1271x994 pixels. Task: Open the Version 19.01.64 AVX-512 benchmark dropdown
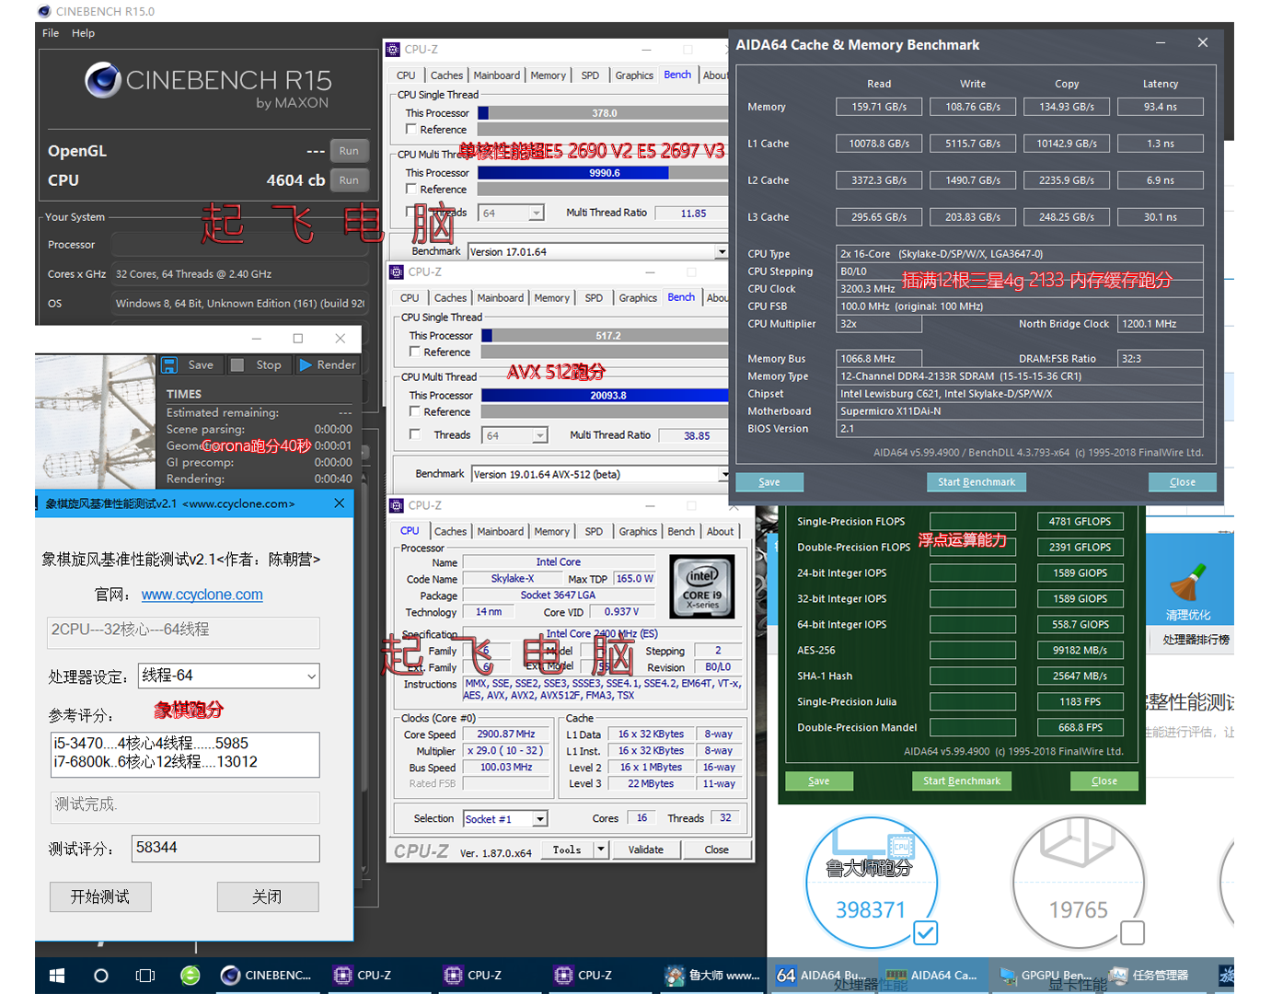pos(724,475)
